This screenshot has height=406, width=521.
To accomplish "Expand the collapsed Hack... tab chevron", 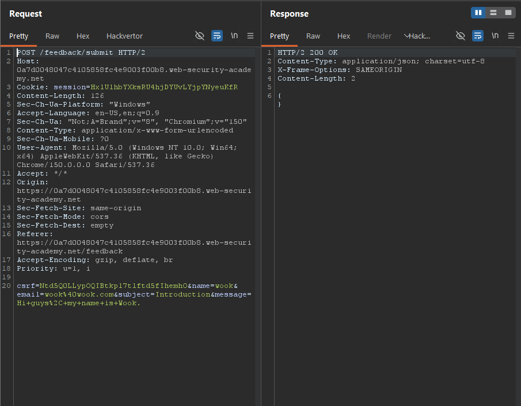I will (x=406, y=36).
